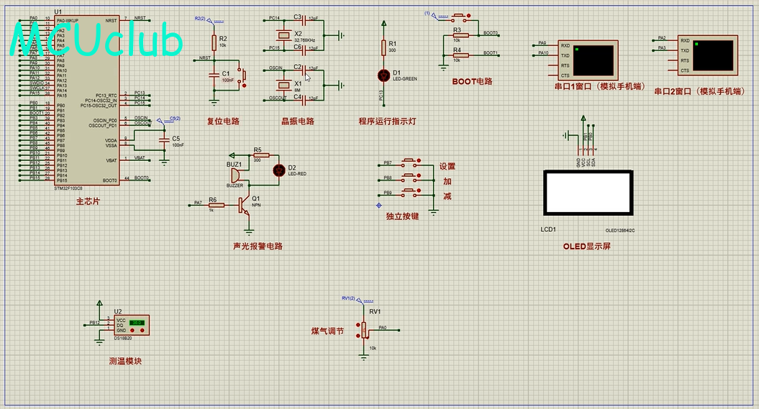
Task: Click the upper red dot on potentiometer RV1
Action: click(358, 324)
